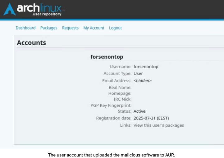Click the Status: label
The width and height of the screenshot is (224, 158).
click(125, 111)
